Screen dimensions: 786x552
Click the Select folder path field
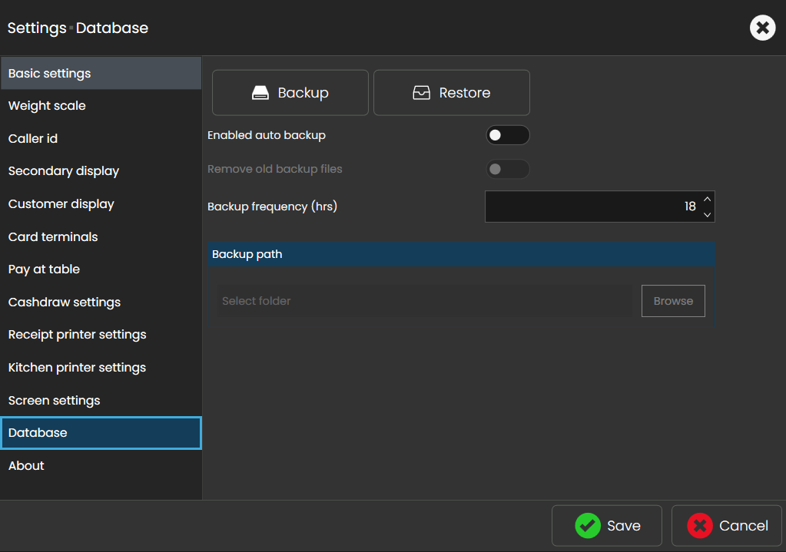[424, 301]
